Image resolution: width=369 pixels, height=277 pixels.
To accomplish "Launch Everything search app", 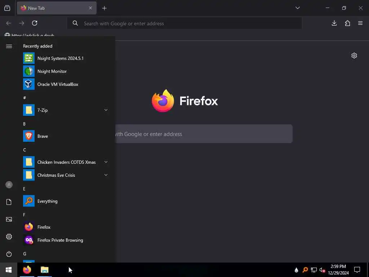I will (66, 201).
